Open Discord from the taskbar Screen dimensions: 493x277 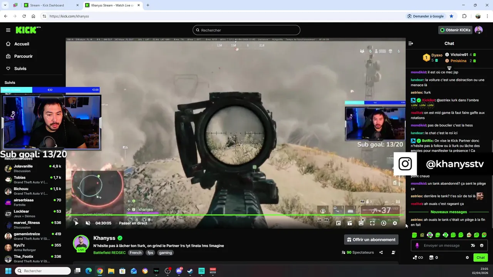pyautogui.click(x=179, y=271)
